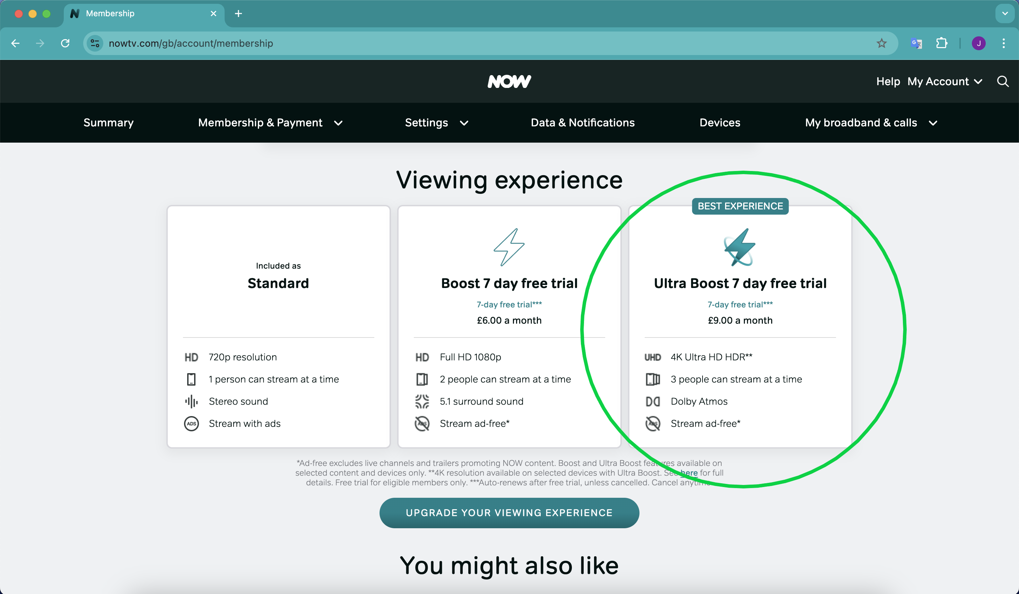Click the devices icon beside 2 people stream
1019x594 pixels.
coord(422,380)
